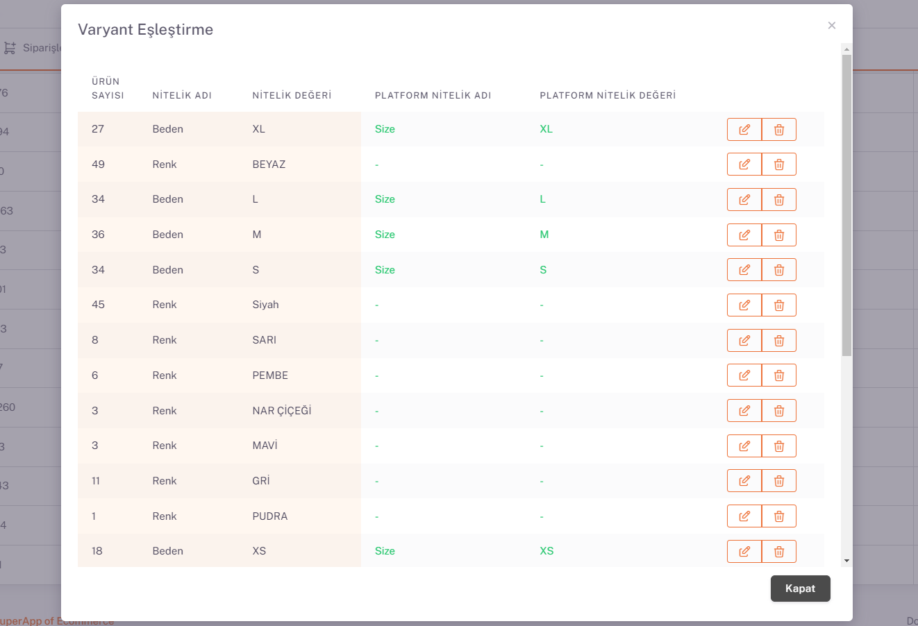Click the SARI attribute value
918x626 pixels.
[x=264, y=340]
